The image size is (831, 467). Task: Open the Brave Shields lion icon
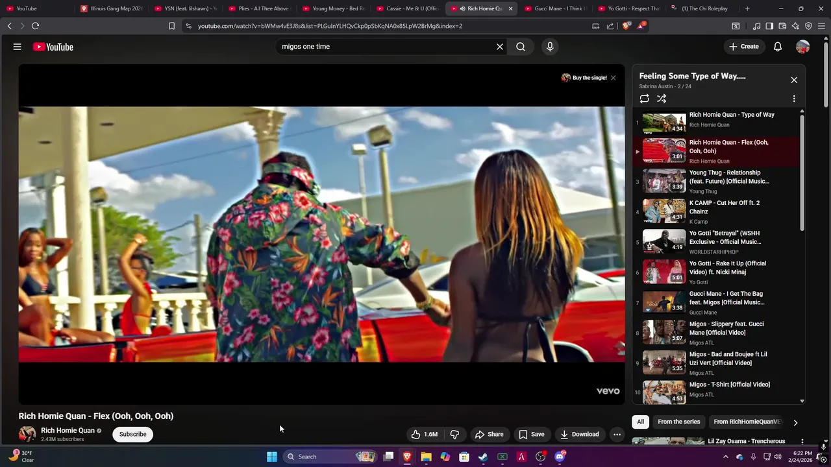(626, 26)
